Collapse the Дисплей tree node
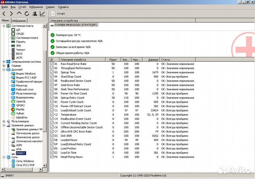The height and width of the screenshot is (179, 255). (x=4, y=70)
